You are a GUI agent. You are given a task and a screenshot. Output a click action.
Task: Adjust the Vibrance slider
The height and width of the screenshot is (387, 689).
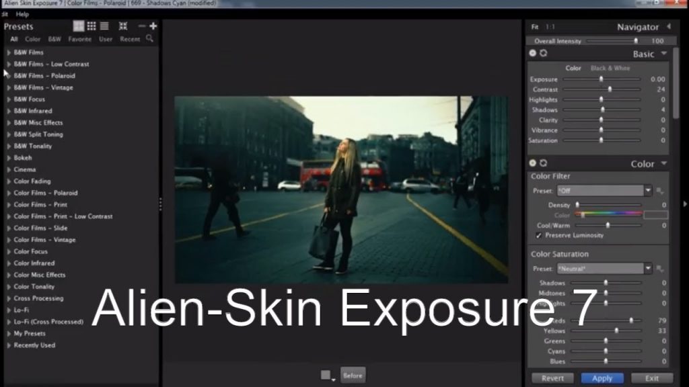(602, 130)
